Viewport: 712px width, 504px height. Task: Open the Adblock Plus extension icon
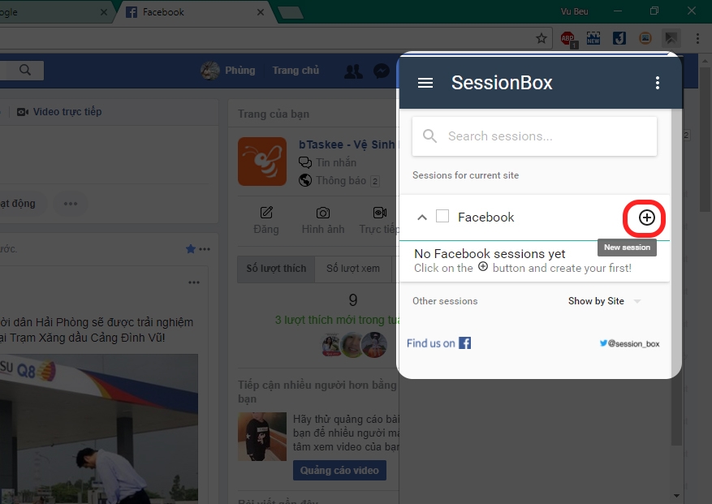click(567, 37)
